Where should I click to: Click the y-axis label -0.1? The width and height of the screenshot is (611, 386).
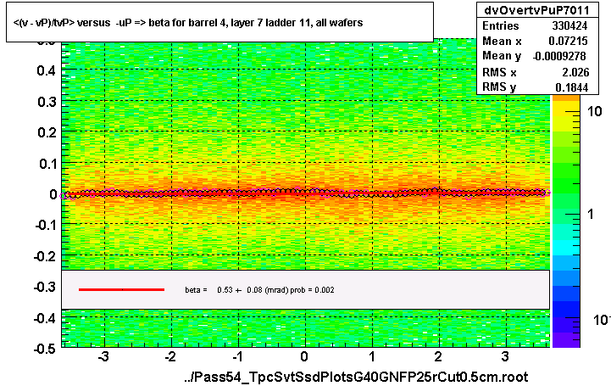pyautogui.click(x=46, y=226)
